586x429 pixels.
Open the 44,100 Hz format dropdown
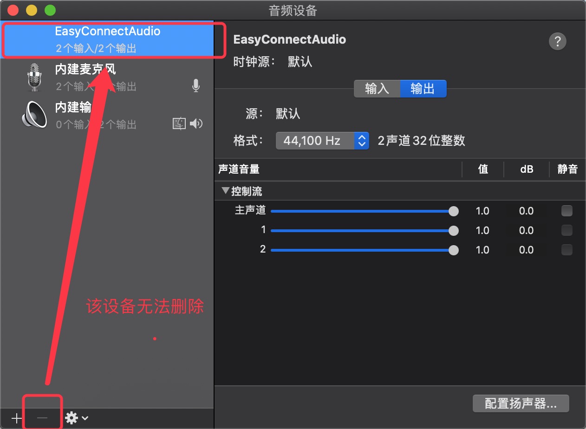(x=322, y=141)
